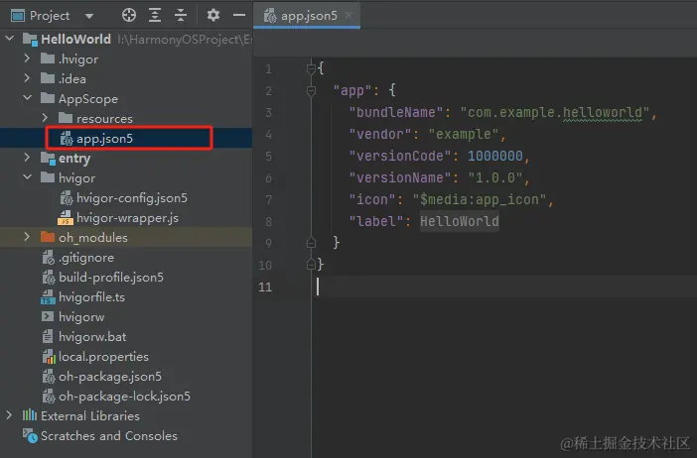697x458 pixels.
Task: Fold the root brace on line 1
Action: pos(311,68)
